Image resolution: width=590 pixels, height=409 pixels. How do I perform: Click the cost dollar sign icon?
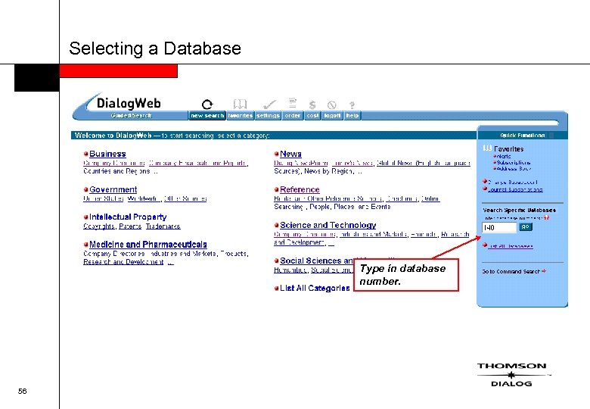click(x=312, y=105)
